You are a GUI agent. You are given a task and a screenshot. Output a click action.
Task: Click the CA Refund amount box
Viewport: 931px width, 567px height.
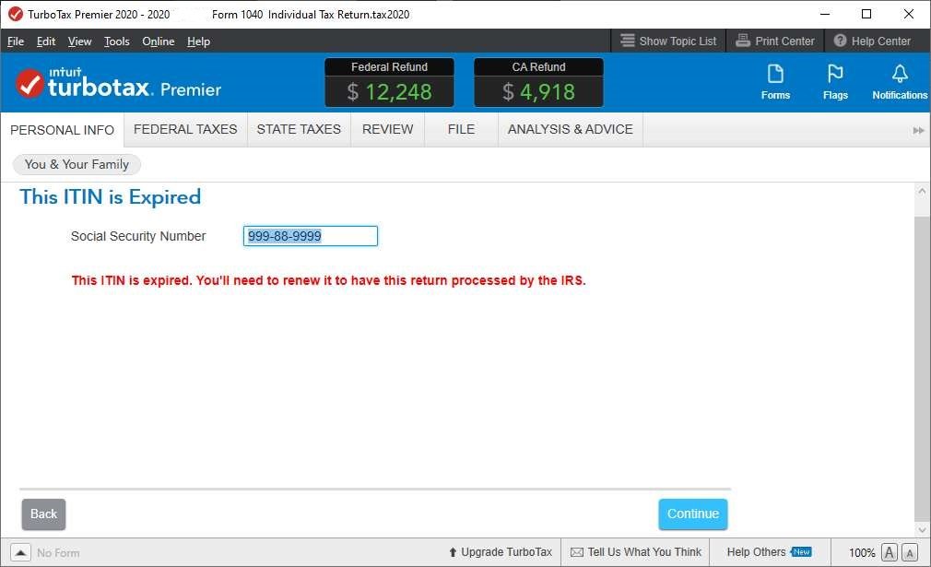538,83
